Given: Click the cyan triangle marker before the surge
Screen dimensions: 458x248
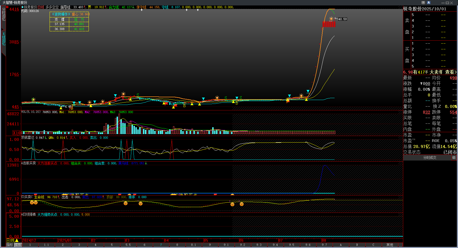Looking at the screenshot, I should click(x=308, y=91).
